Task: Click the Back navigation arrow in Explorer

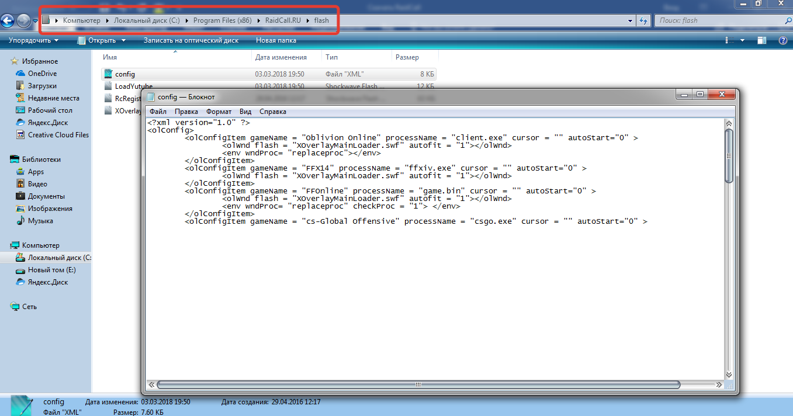Action: click(x=8, y=21)
